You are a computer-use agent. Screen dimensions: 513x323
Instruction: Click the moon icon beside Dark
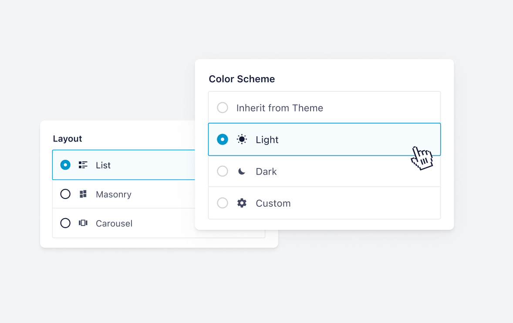tap(242, 172)
